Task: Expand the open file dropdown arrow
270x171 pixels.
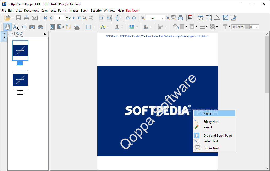Action: coord(12,18)
